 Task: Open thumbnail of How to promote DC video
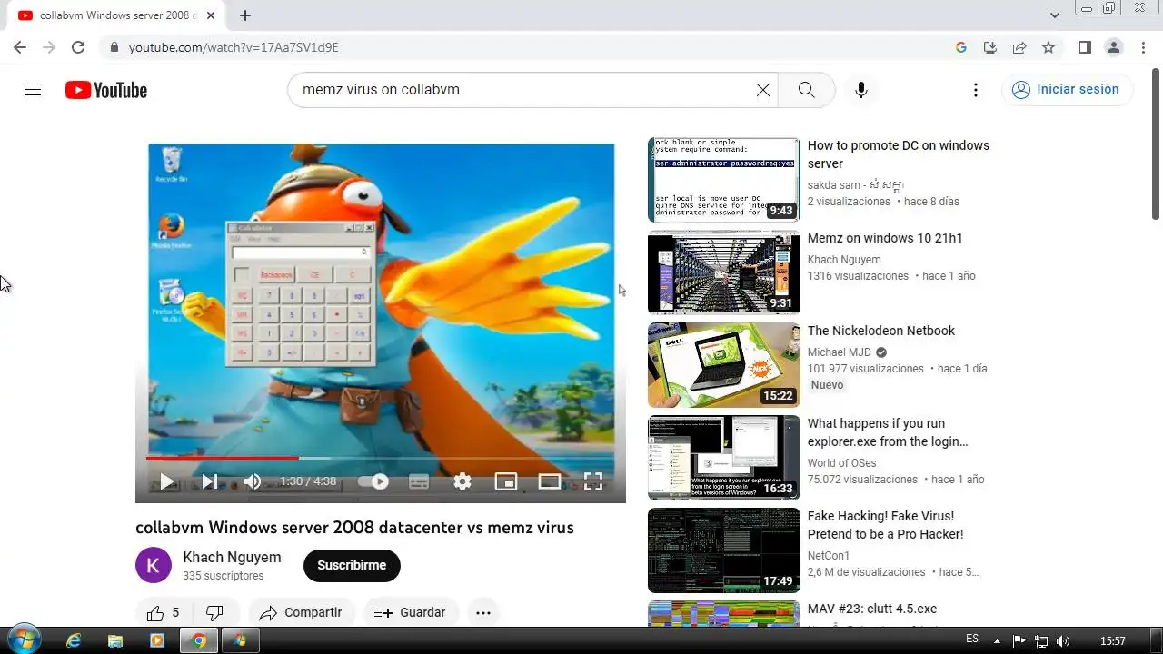coord(724,180)
